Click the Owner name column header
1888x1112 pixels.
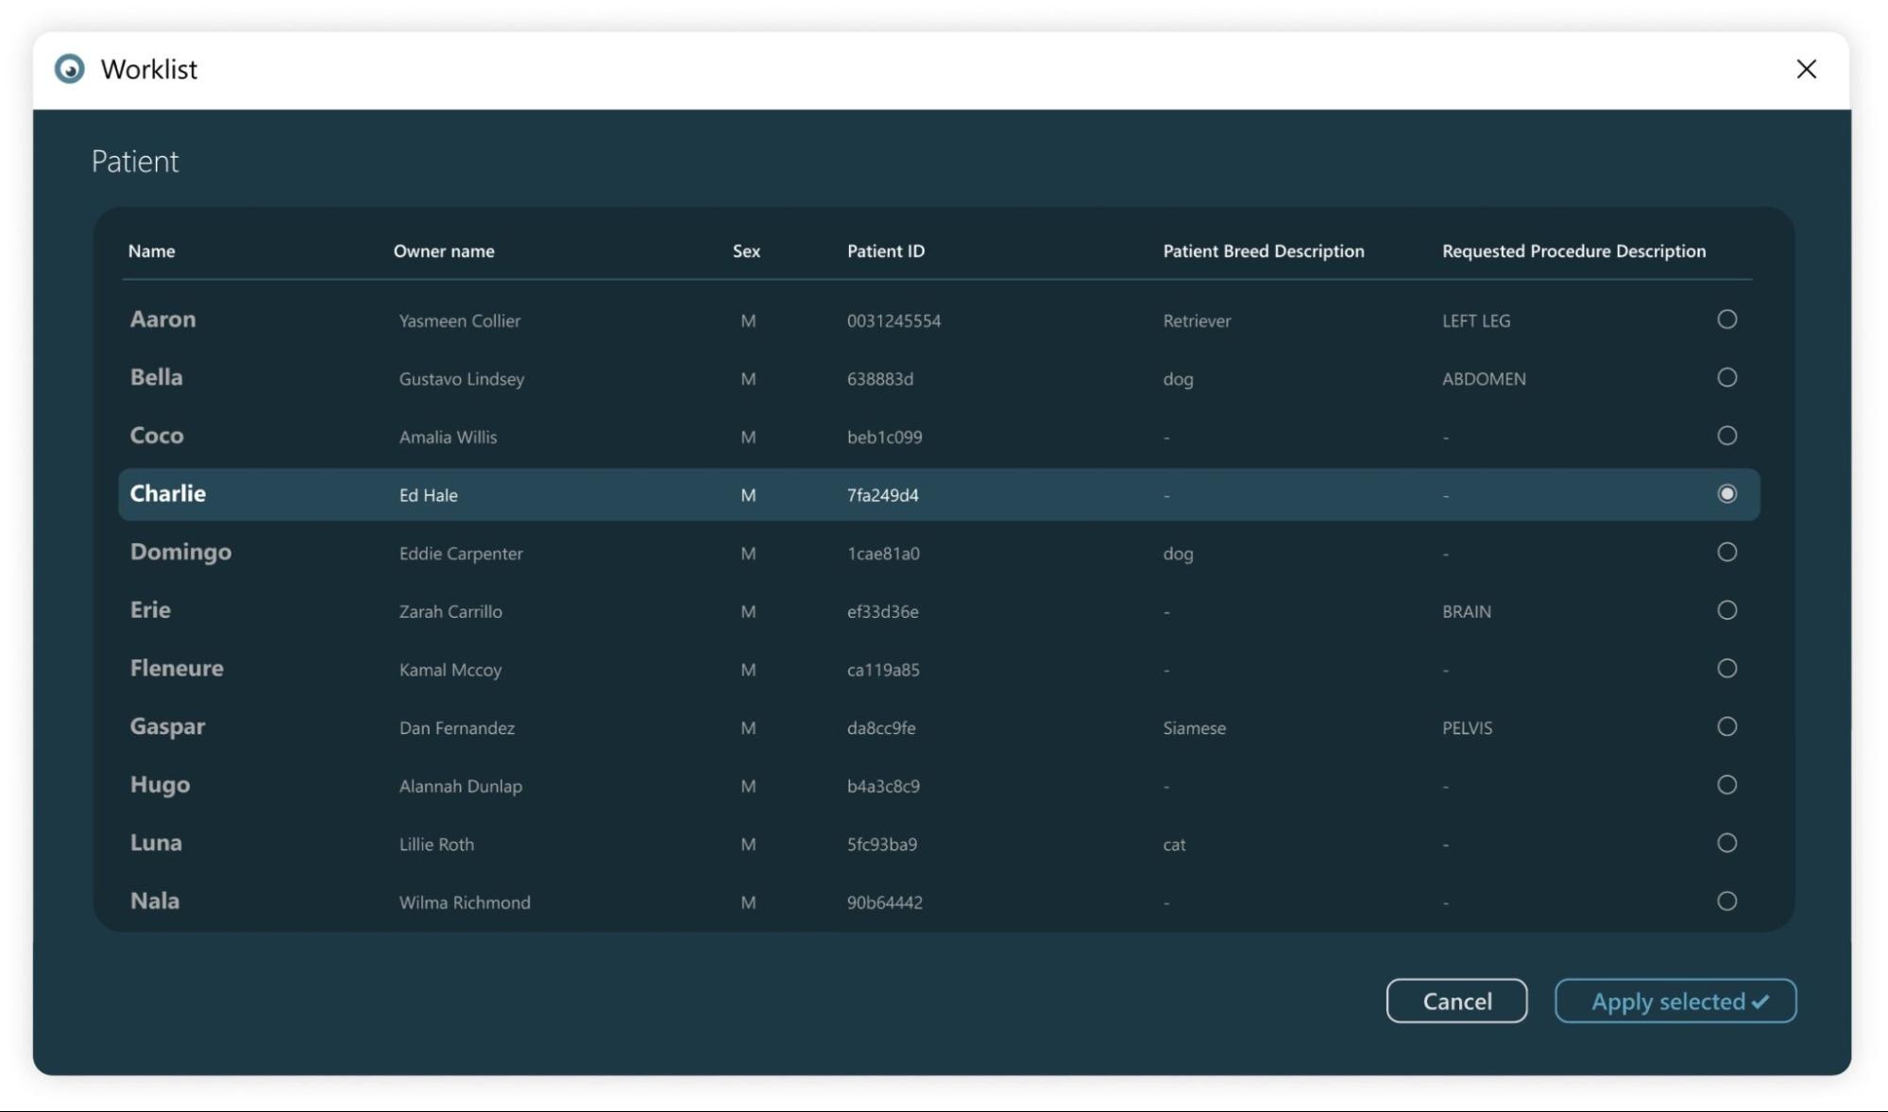(444, 251)
